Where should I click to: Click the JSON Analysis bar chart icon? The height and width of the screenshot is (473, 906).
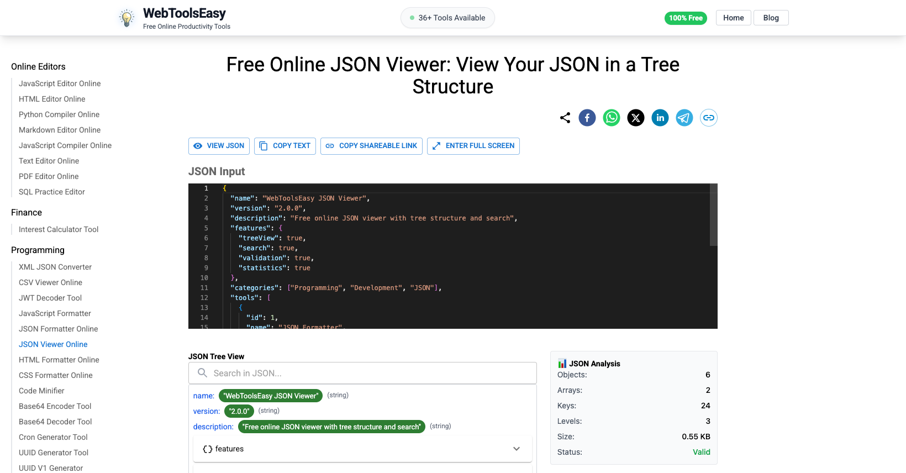coord(562,363)
